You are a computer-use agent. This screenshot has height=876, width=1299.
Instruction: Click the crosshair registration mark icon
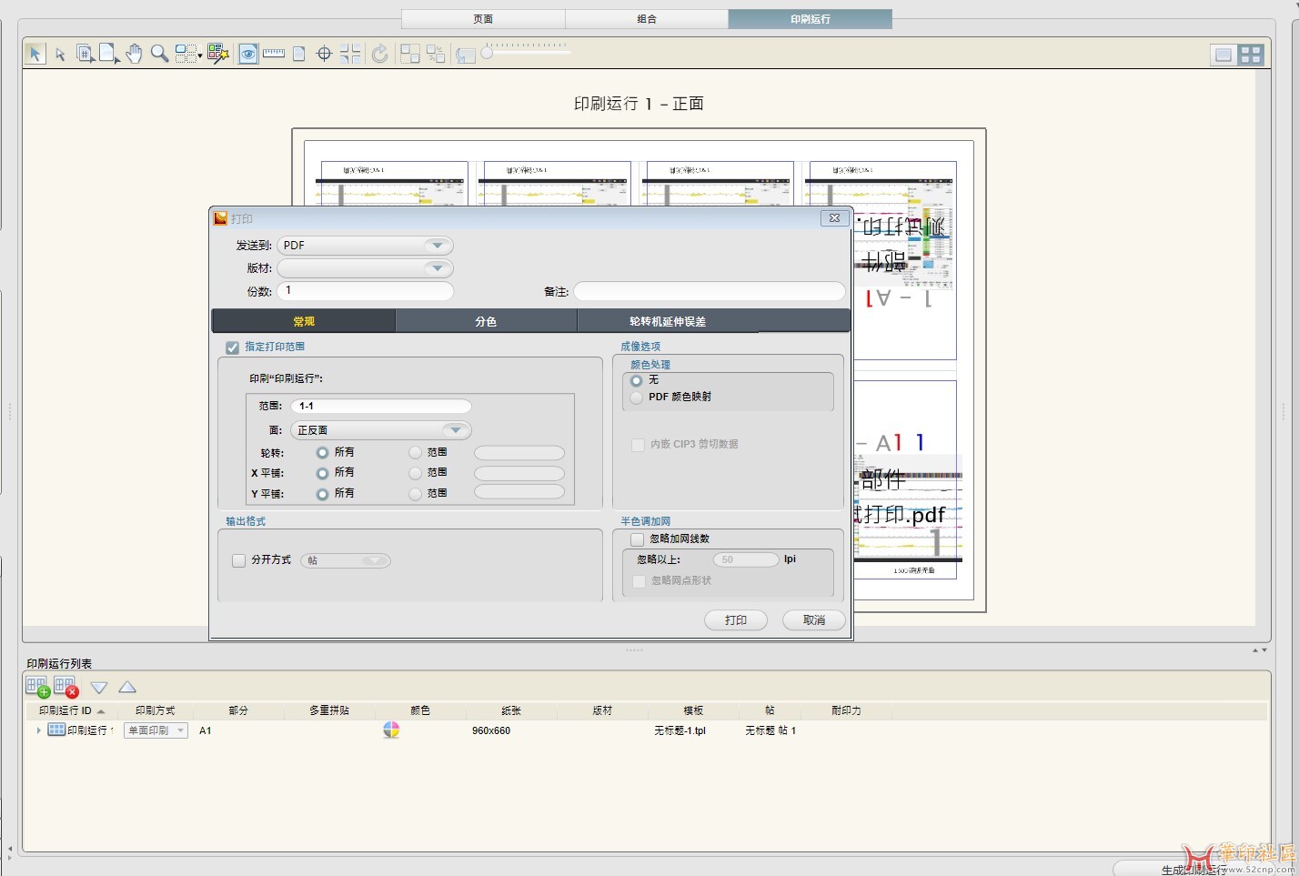tap(324, 55)
